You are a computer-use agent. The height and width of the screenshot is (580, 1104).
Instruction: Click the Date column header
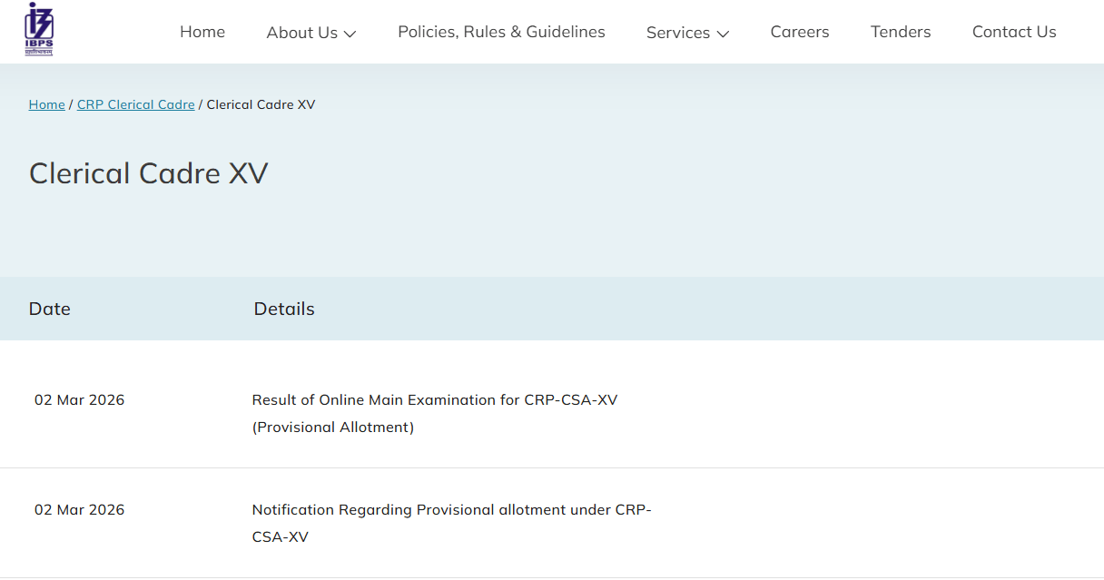click(49, 309)
